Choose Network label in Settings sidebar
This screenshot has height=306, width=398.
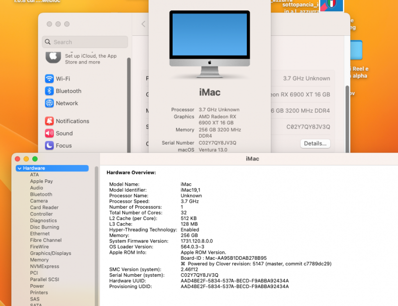tap(67, 103)
